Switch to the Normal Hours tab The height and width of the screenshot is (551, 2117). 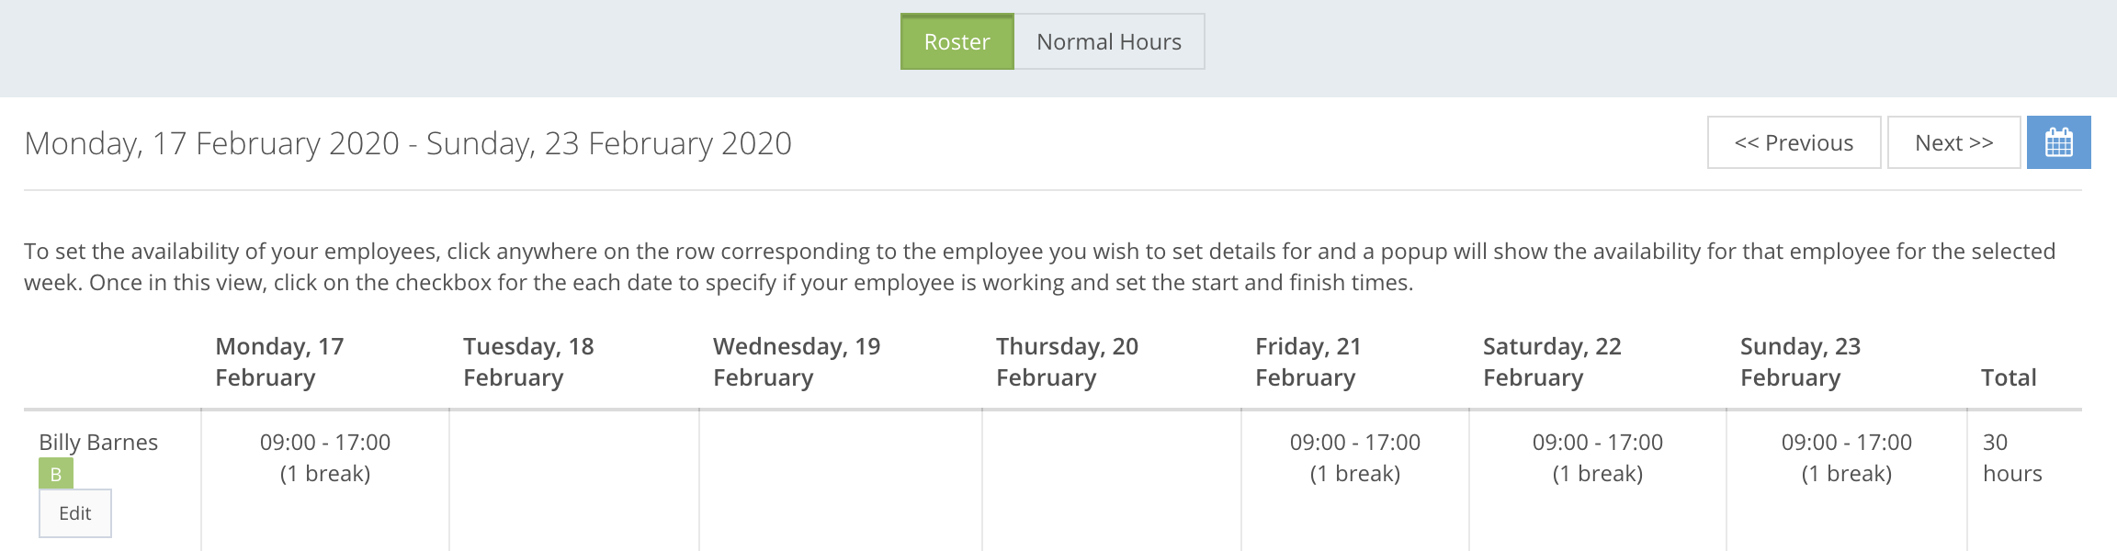1108,41
